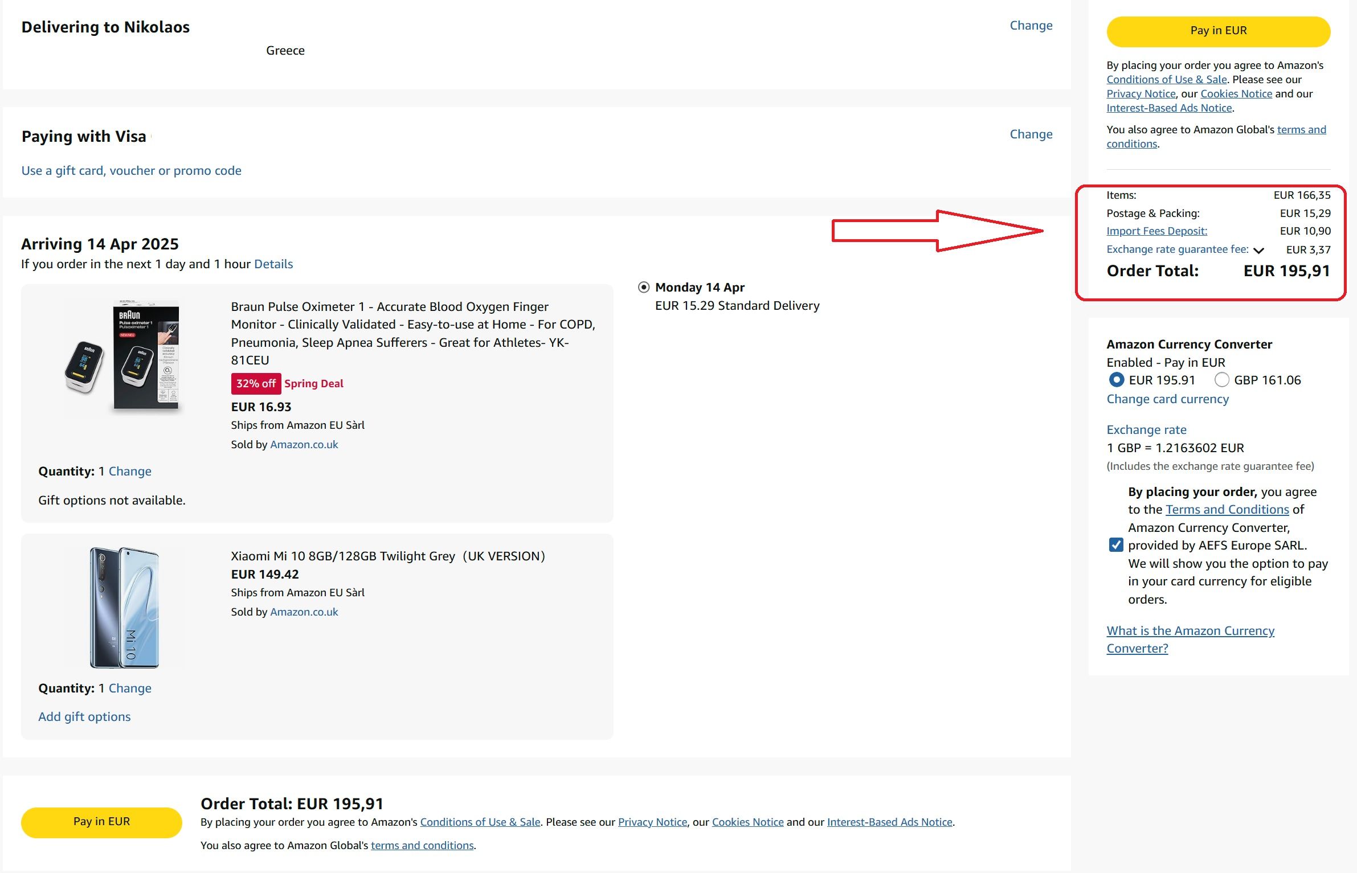Click the 32% off deal badge

coord(256,384)
